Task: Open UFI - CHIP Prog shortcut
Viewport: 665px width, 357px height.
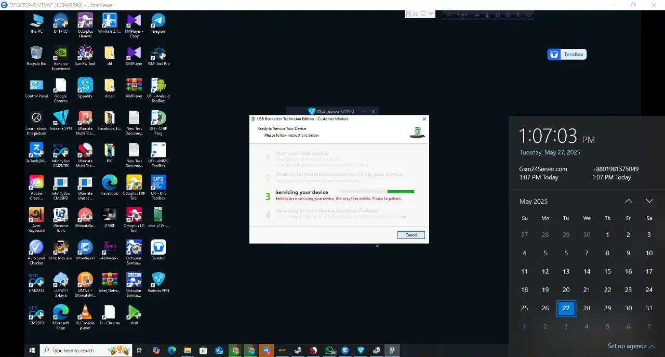Action: coord(158,123)
